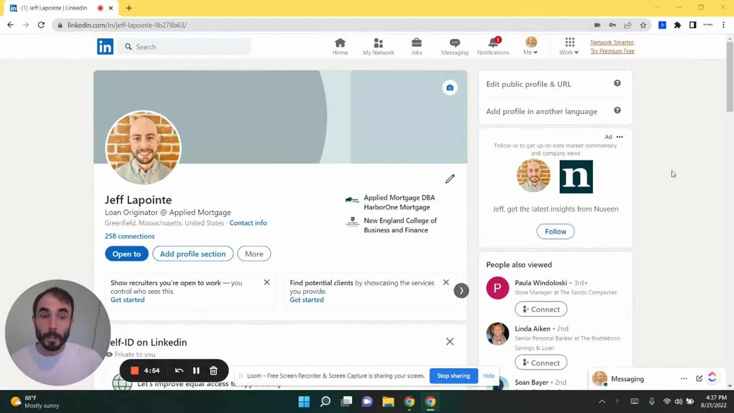Pause the Loom recording
This screenshot has height=413, width=734.
click(x=196, y=371)
